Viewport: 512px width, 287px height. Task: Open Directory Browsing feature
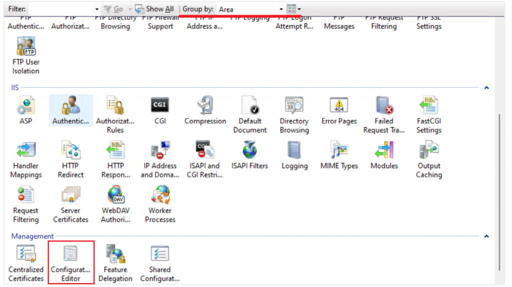[x=294, y=114]
